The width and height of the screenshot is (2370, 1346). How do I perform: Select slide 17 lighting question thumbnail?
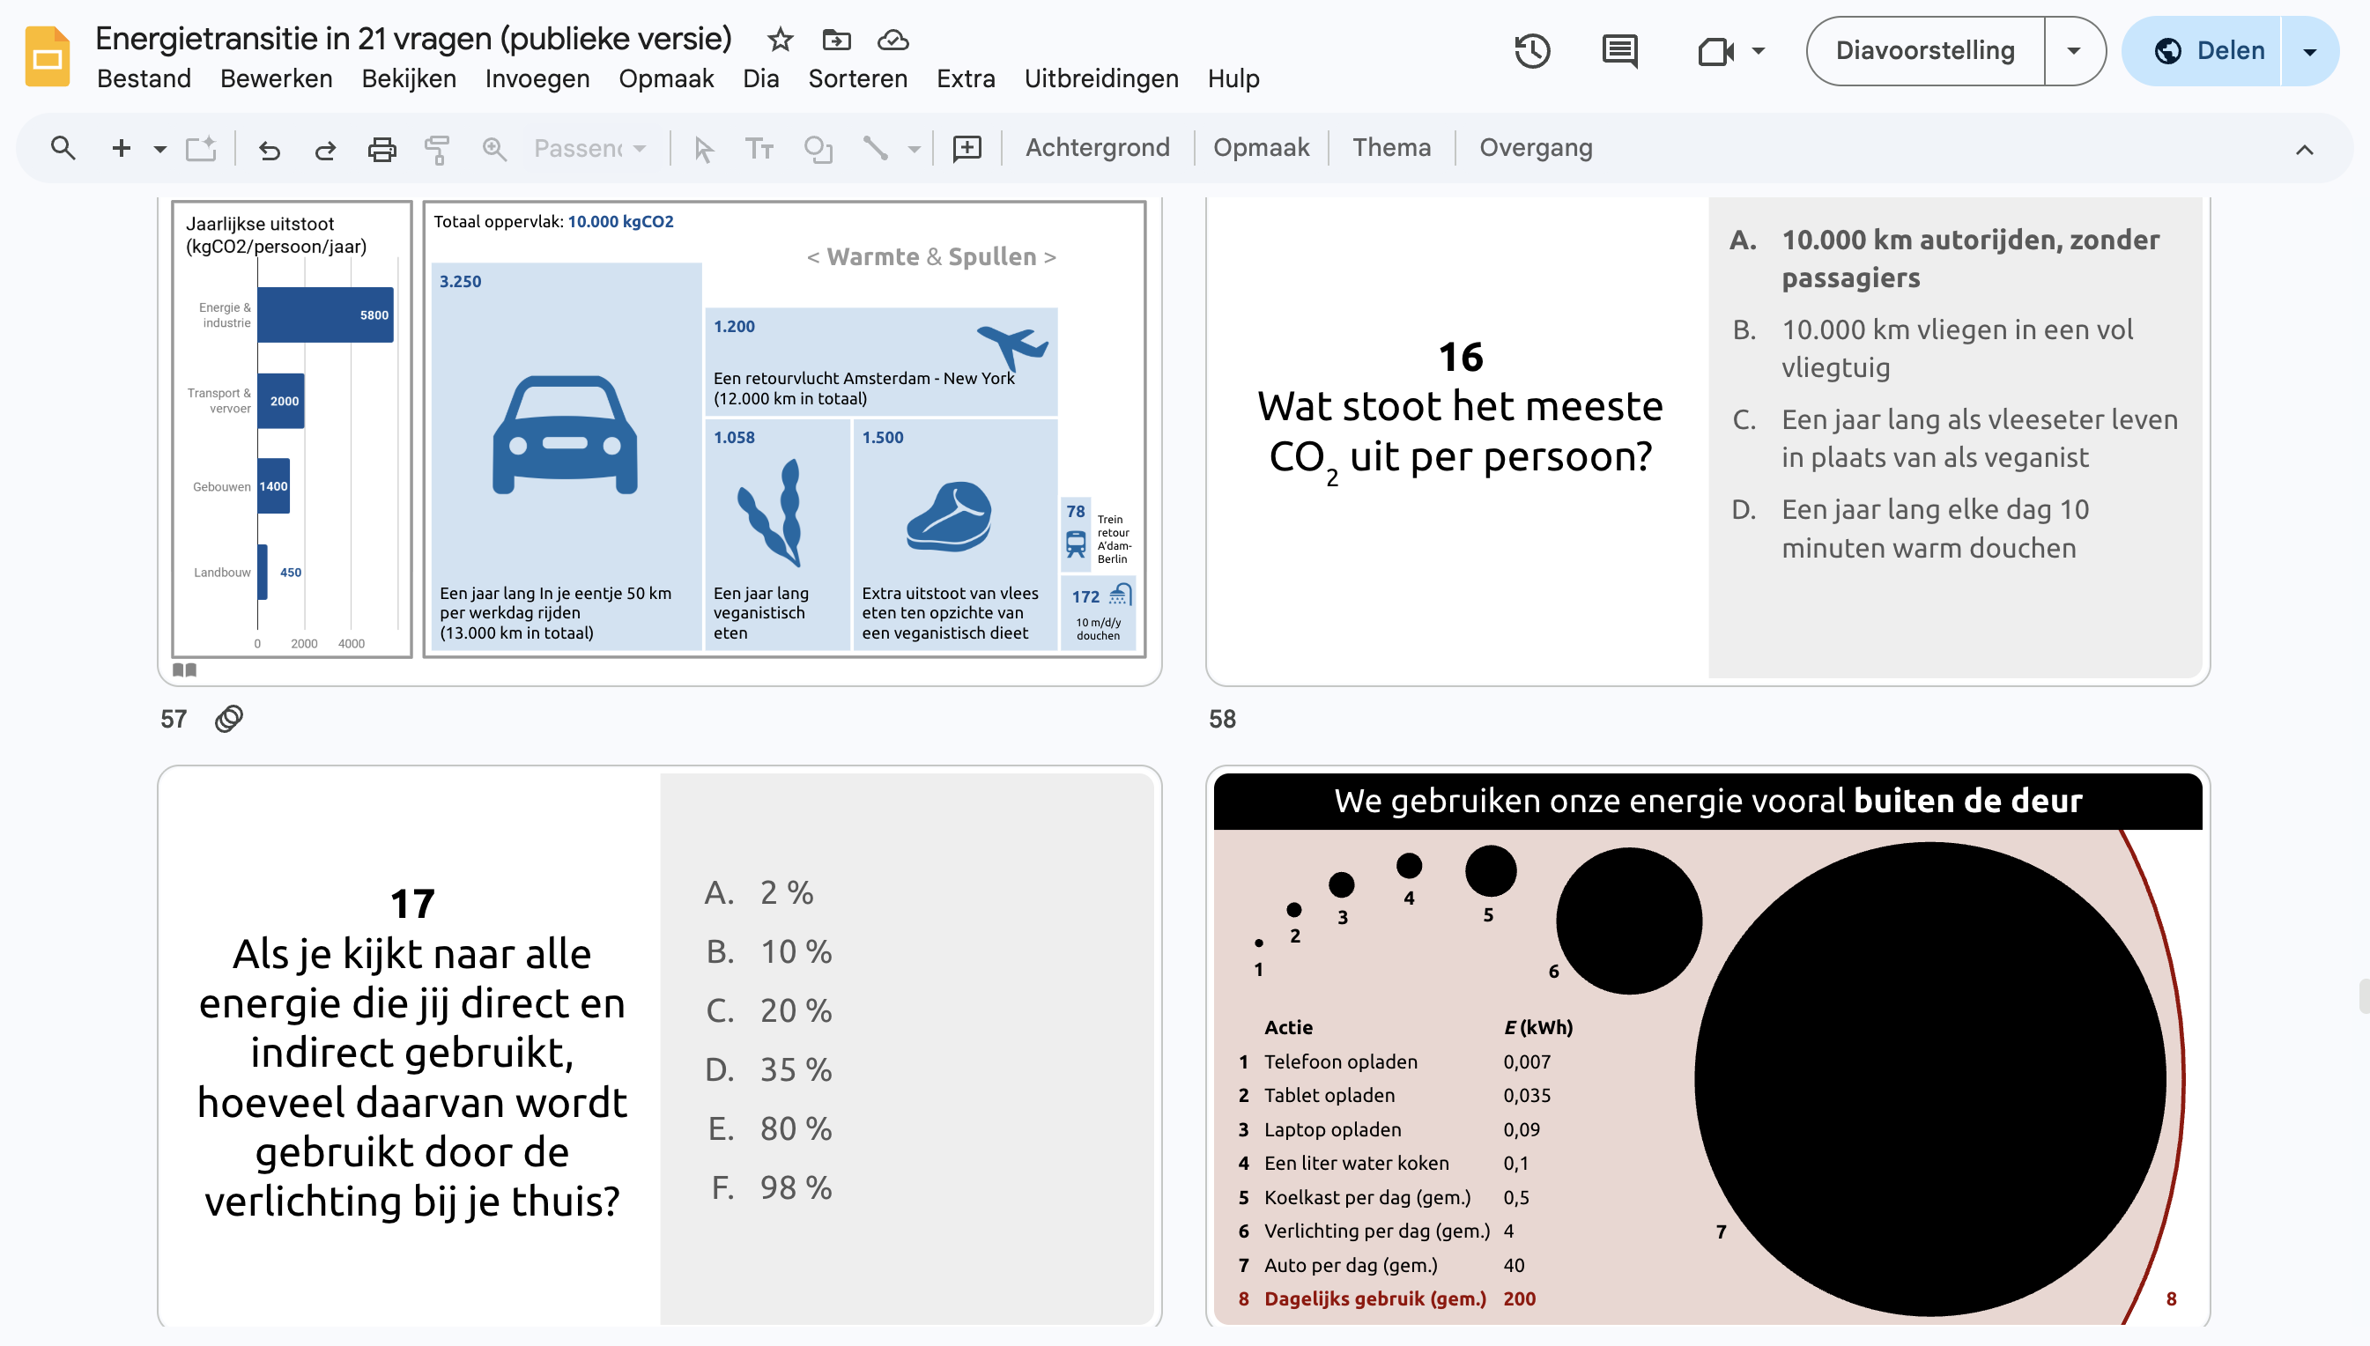(659, 1046)
